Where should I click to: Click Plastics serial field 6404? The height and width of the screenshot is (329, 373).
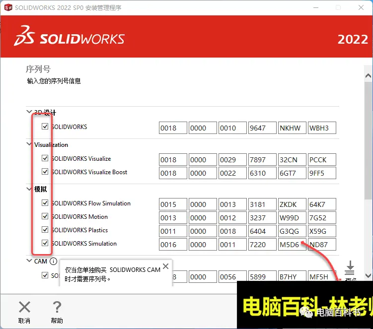tap(262, 231)
